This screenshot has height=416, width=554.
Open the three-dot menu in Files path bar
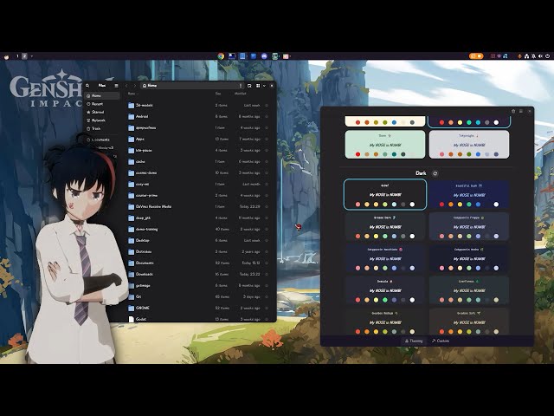coord(241,86)
